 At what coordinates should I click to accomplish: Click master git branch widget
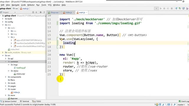pos(181,105)
